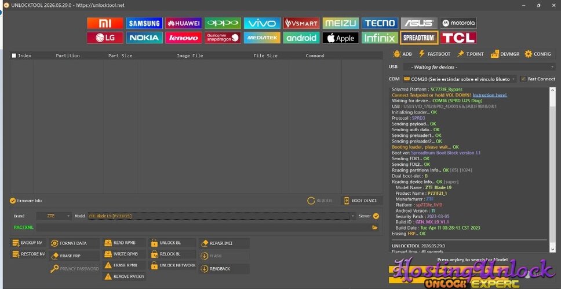The image size is (561, 289).
Task: Browse for PAC/XML file folder icon
Action: point(374,227)
